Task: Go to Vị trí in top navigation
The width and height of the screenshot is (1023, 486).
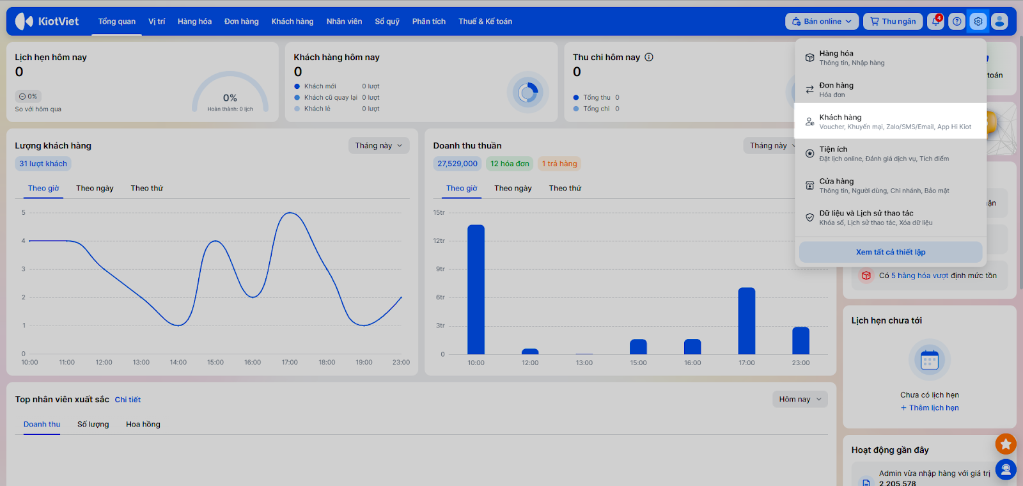Action: (x=157, y=21)
